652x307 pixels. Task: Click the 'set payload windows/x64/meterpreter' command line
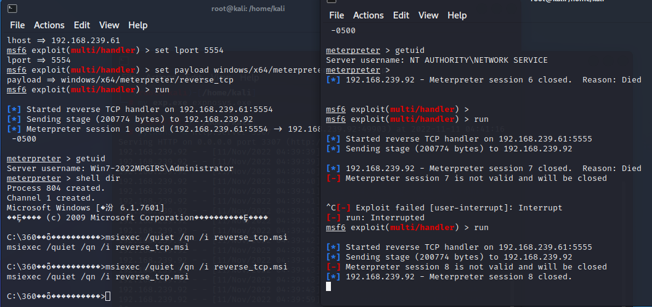163,70
